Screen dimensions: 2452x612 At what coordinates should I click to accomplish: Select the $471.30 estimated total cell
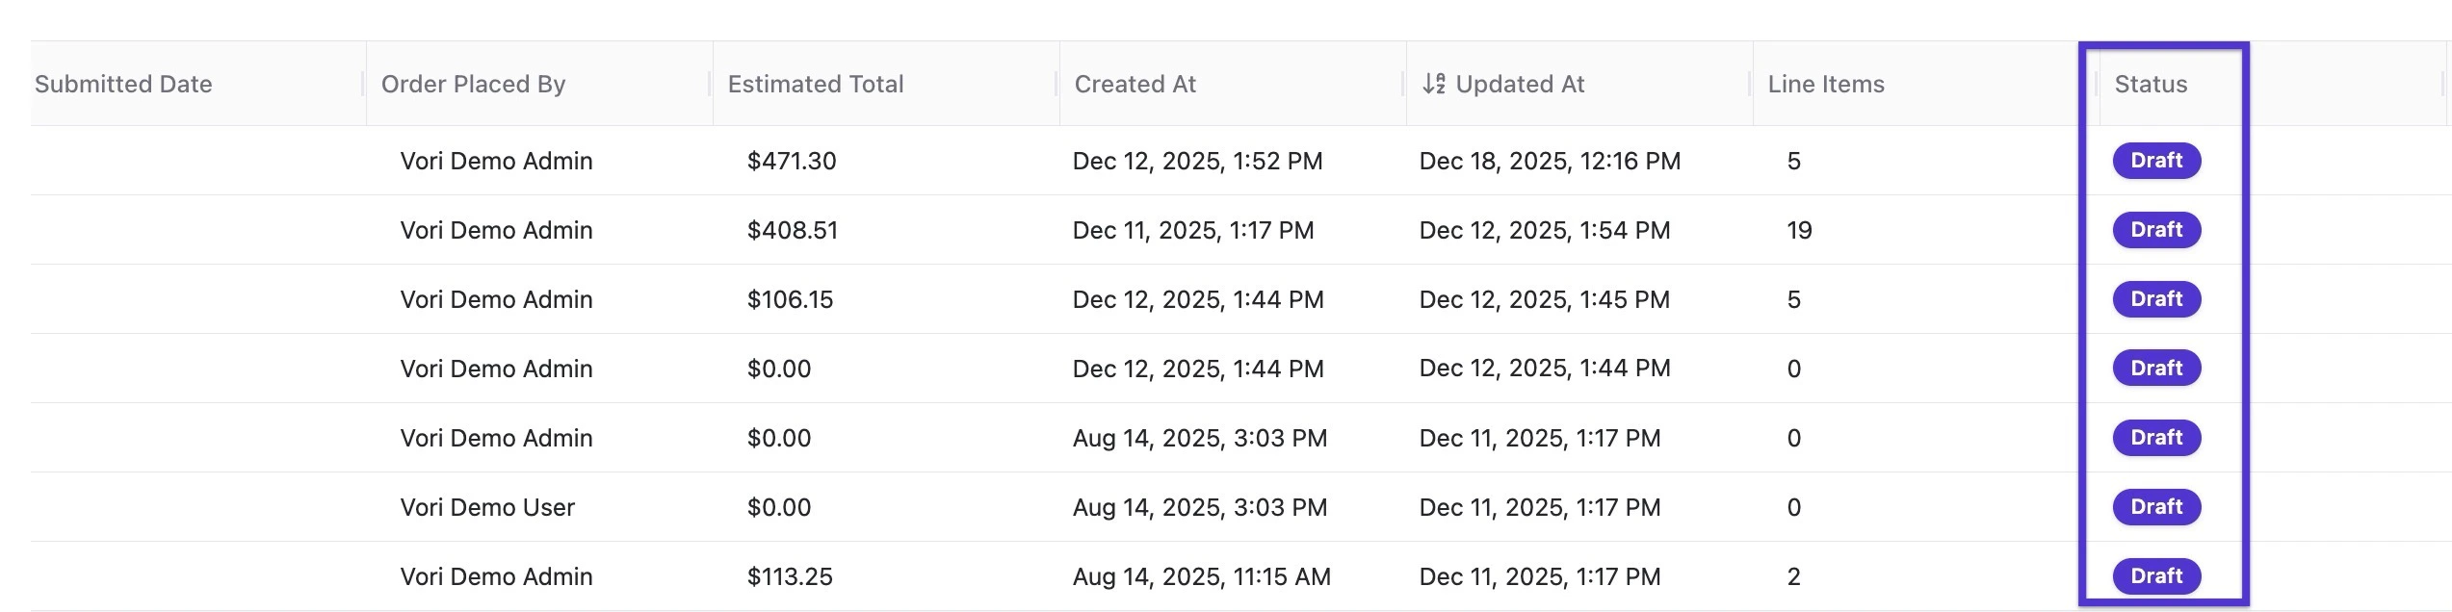791,161
